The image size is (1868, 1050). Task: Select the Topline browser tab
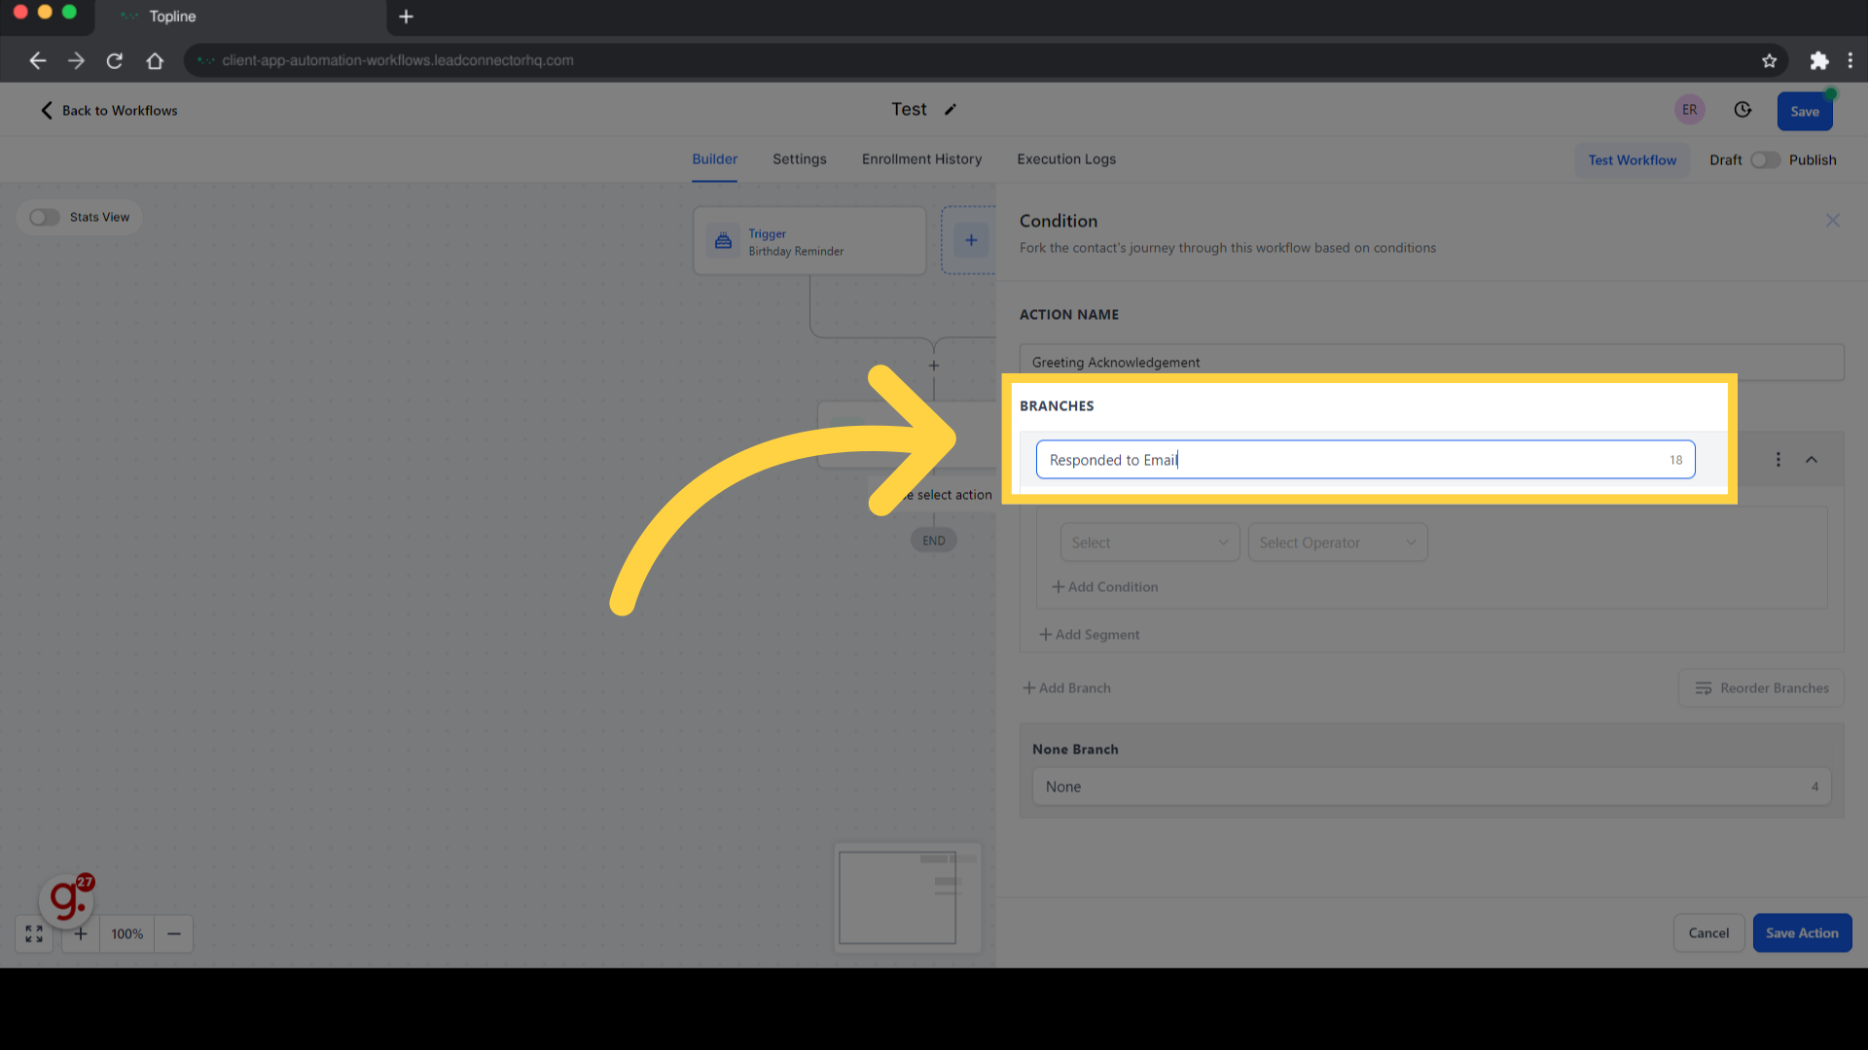[240, 17]
